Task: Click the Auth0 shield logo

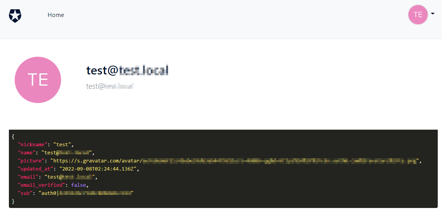Action: (15, 15)
